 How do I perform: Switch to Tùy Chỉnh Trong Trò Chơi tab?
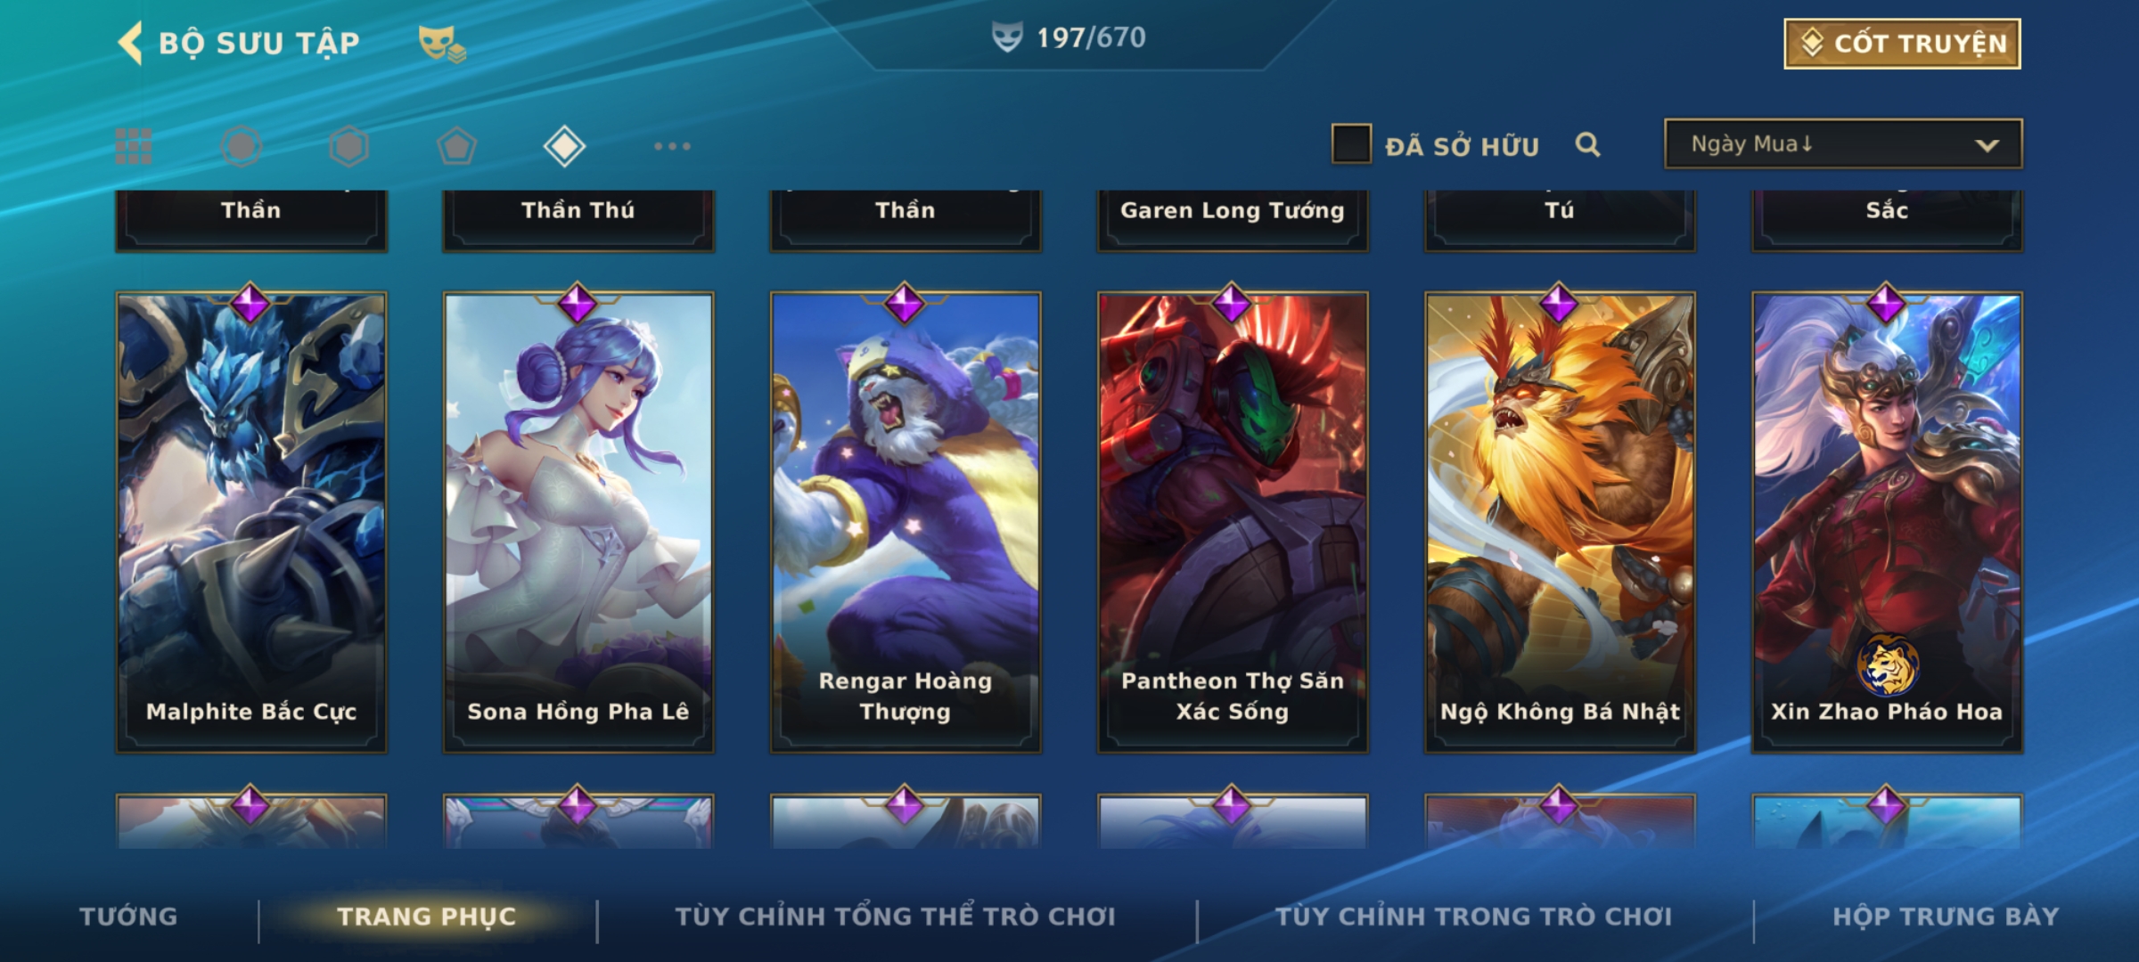tap(1473, 917)
